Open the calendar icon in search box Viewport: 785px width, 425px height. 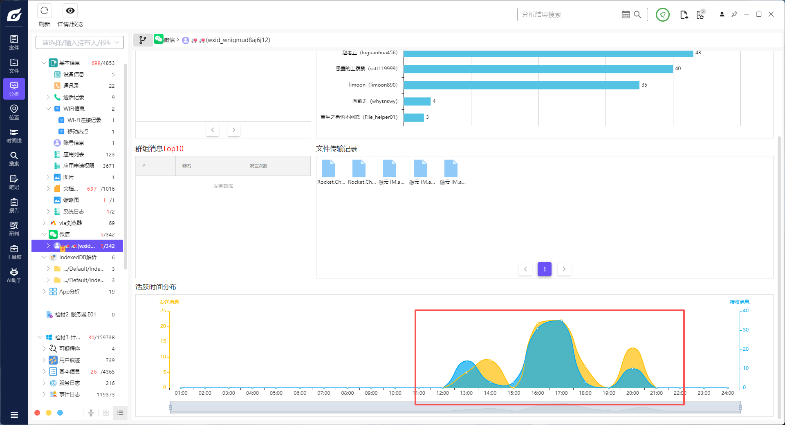626,15
